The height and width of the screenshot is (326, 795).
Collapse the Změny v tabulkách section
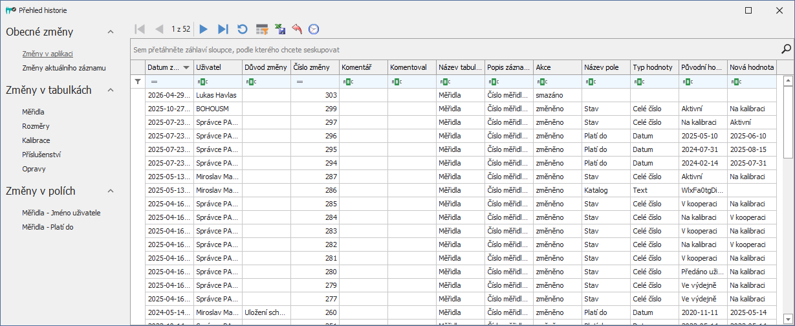(111, 91)
